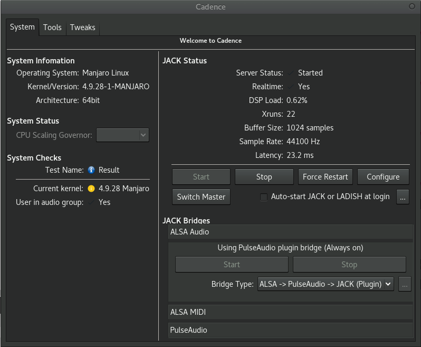Open JACK settings with Configure button
Image resolution: width=421 pixels, height=347 pixels.
point(383,177)
